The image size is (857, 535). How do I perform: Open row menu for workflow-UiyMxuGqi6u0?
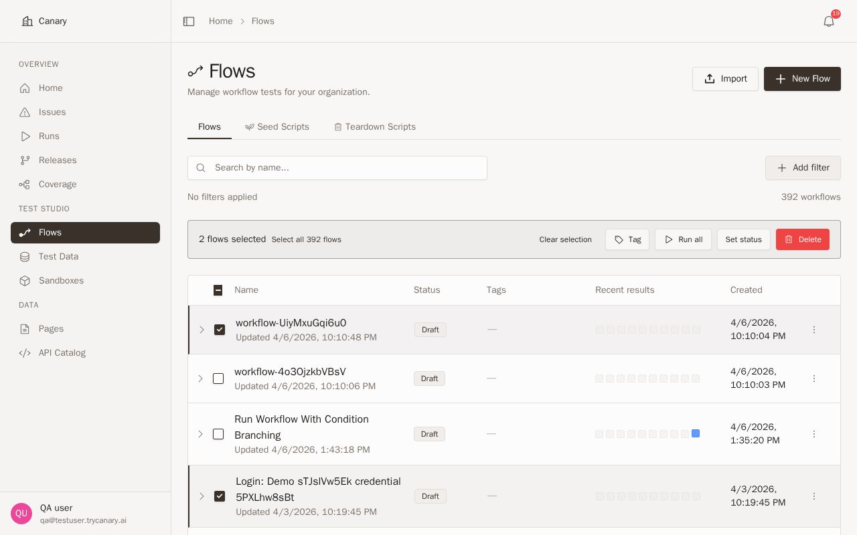[814, 330]
